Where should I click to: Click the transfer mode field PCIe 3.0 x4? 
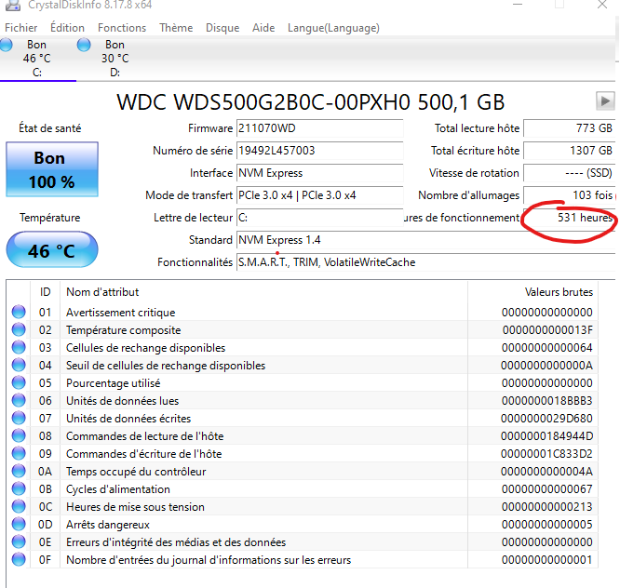click(319, 195)
